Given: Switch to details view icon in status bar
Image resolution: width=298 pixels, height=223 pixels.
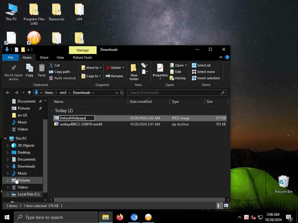Looking at the screenshot, I should 219,206.
